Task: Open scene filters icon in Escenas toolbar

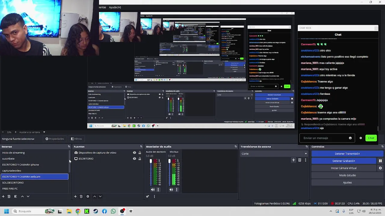Action: coord(15,196)
